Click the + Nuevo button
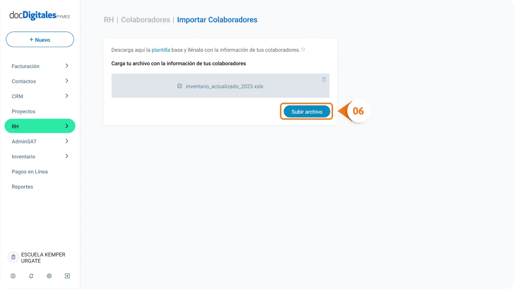The height and width of the screenshot is (289, 514). (x=40, y=39)
